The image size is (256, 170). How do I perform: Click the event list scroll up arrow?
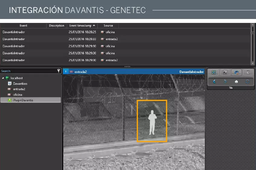click(253, 25)
